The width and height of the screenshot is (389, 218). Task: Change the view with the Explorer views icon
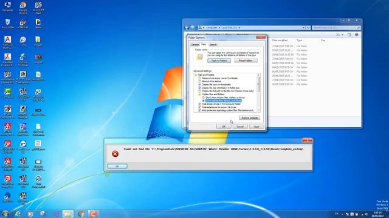pos(338,35)
